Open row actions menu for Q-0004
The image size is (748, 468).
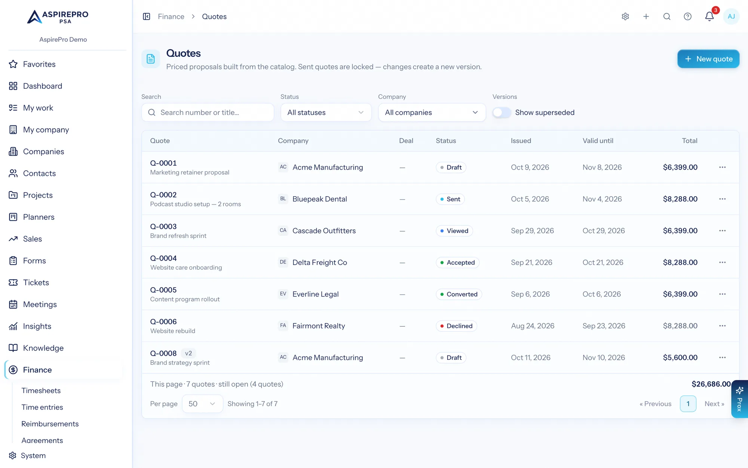722,262
